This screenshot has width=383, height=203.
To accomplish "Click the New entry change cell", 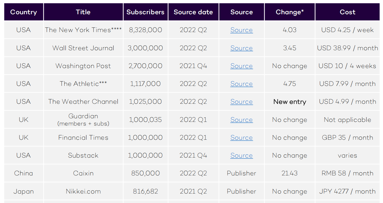I will 290,102.
